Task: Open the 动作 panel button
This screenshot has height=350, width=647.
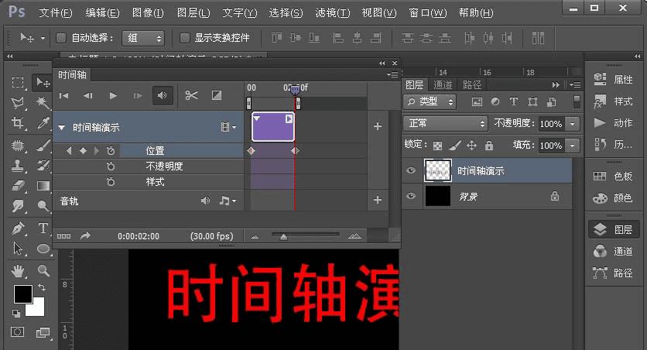Action: click(614, 122)
